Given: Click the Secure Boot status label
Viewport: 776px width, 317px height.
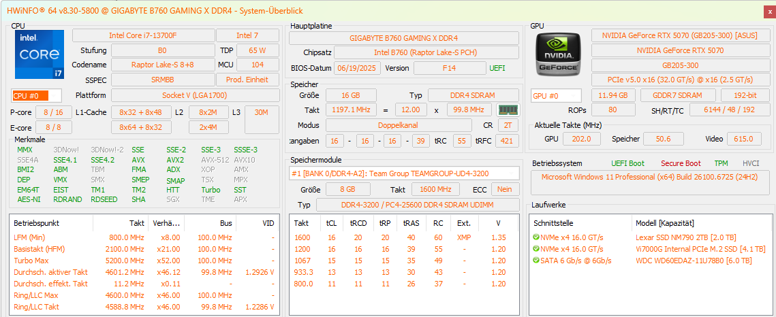Looking at the screenshot, I should click(x=681, y=163).
